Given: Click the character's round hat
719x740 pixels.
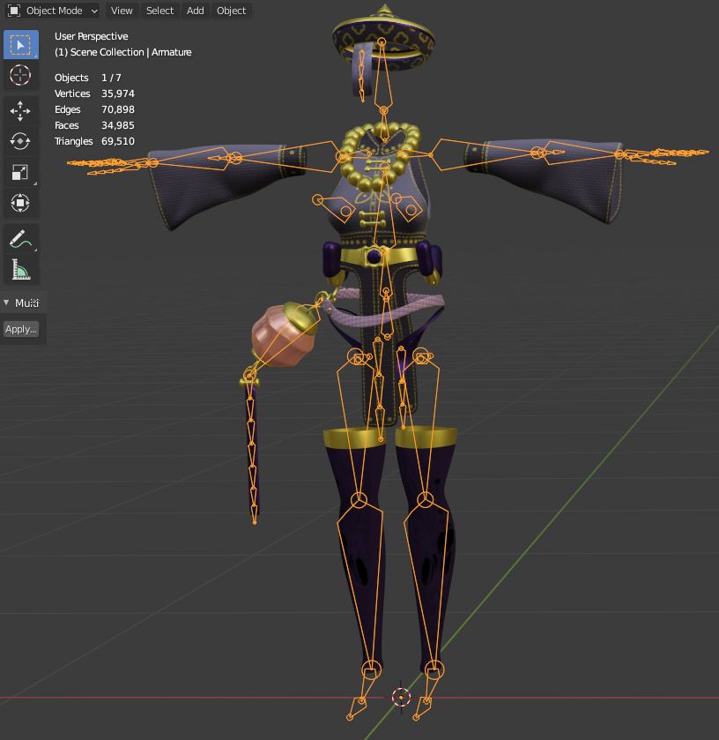Looking at the screenshot, I should tap(384, 39).
